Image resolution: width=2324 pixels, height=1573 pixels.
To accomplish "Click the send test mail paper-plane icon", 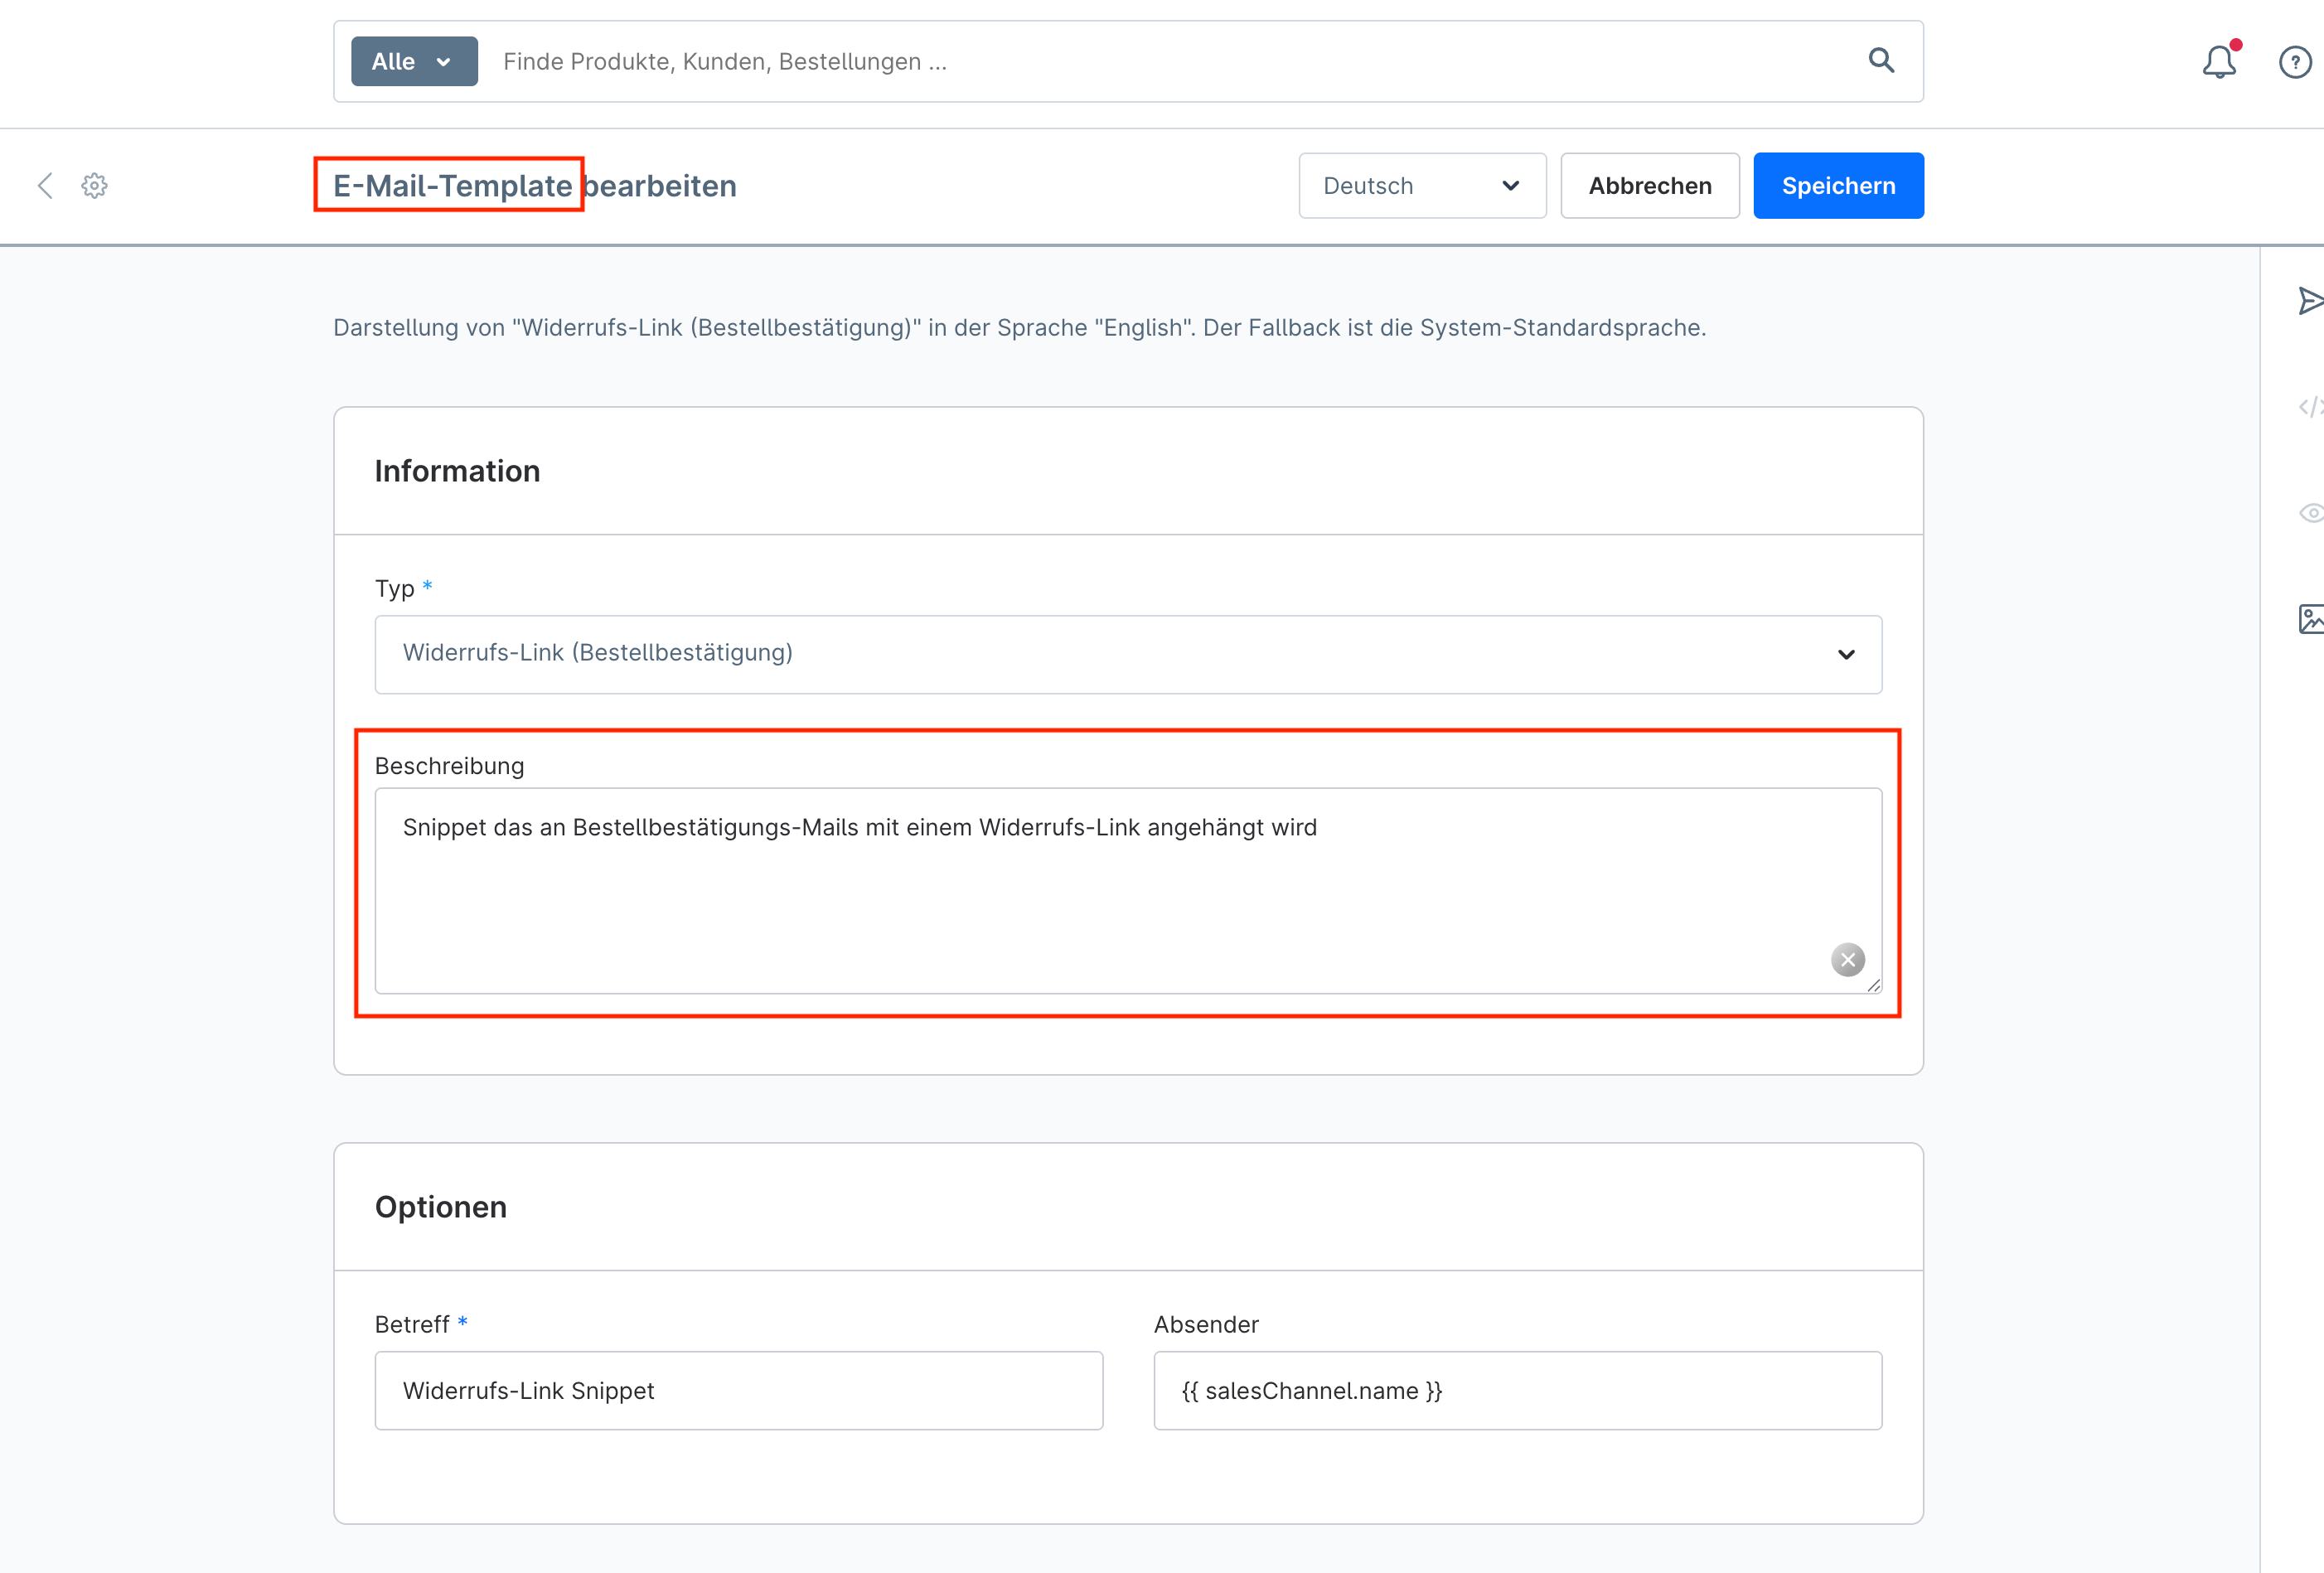I will click(2310, 300).
